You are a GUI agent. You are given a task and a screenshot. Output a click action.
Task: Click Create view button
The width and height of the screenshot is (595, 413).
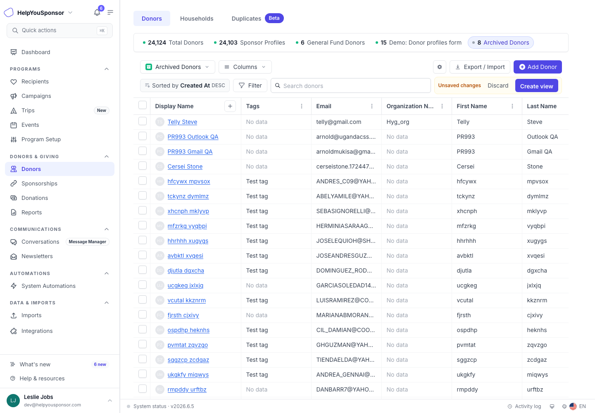536,86
